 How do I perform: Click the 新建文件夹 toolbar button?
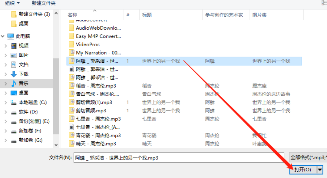point(44,3)
